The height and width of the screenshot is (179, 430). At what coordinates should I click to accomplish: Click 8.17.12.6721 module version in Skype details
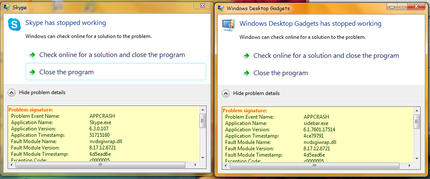click(103, 148)
